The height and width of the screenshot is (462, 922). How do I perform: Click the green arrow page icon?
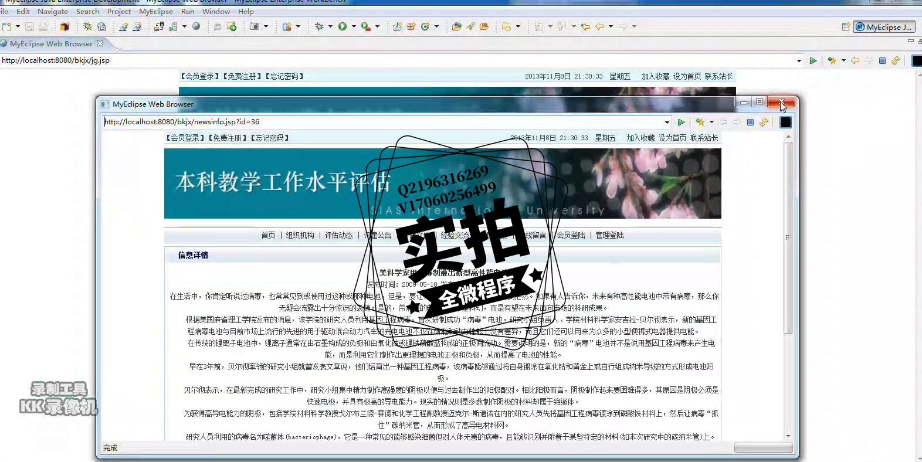(232, 26)
